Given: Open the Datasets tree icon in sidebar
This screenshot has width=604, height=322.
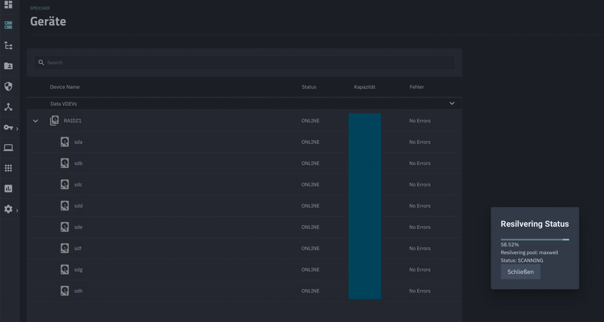Looking at the screenshot, I should tap(8, 46).
